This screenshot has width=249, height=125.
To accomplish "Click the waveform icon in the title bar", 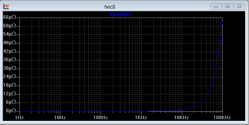I will click(6, 7).
